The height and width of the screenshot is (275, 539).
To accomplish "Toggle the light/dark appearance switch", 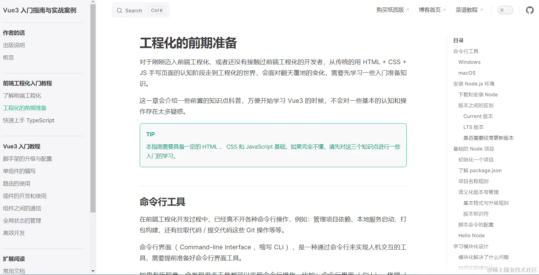I will 505,10.
